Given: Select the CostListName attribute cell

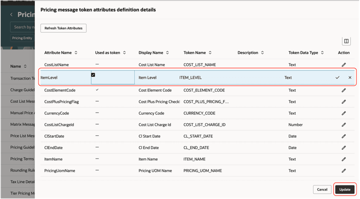Looking at the screenshot, I should click(56, 65).
